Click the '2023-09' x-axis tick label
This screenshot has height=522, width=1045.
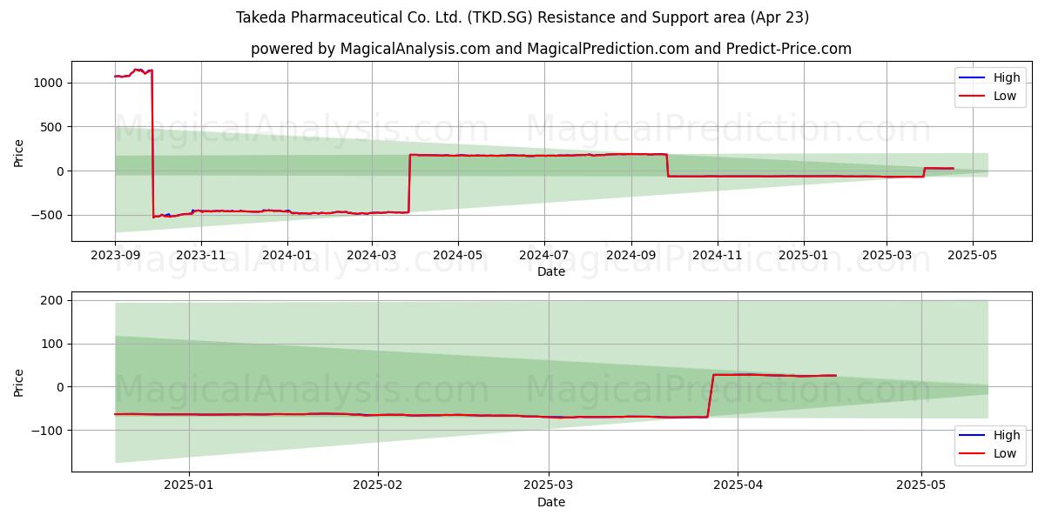pos(115,254)
